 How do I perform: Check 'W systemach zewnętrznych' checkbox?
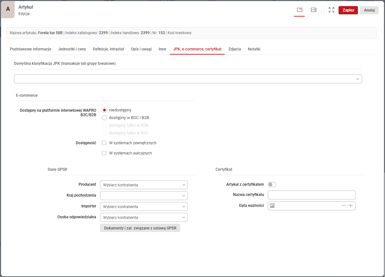pyautogui.click(x=104, y=143)
